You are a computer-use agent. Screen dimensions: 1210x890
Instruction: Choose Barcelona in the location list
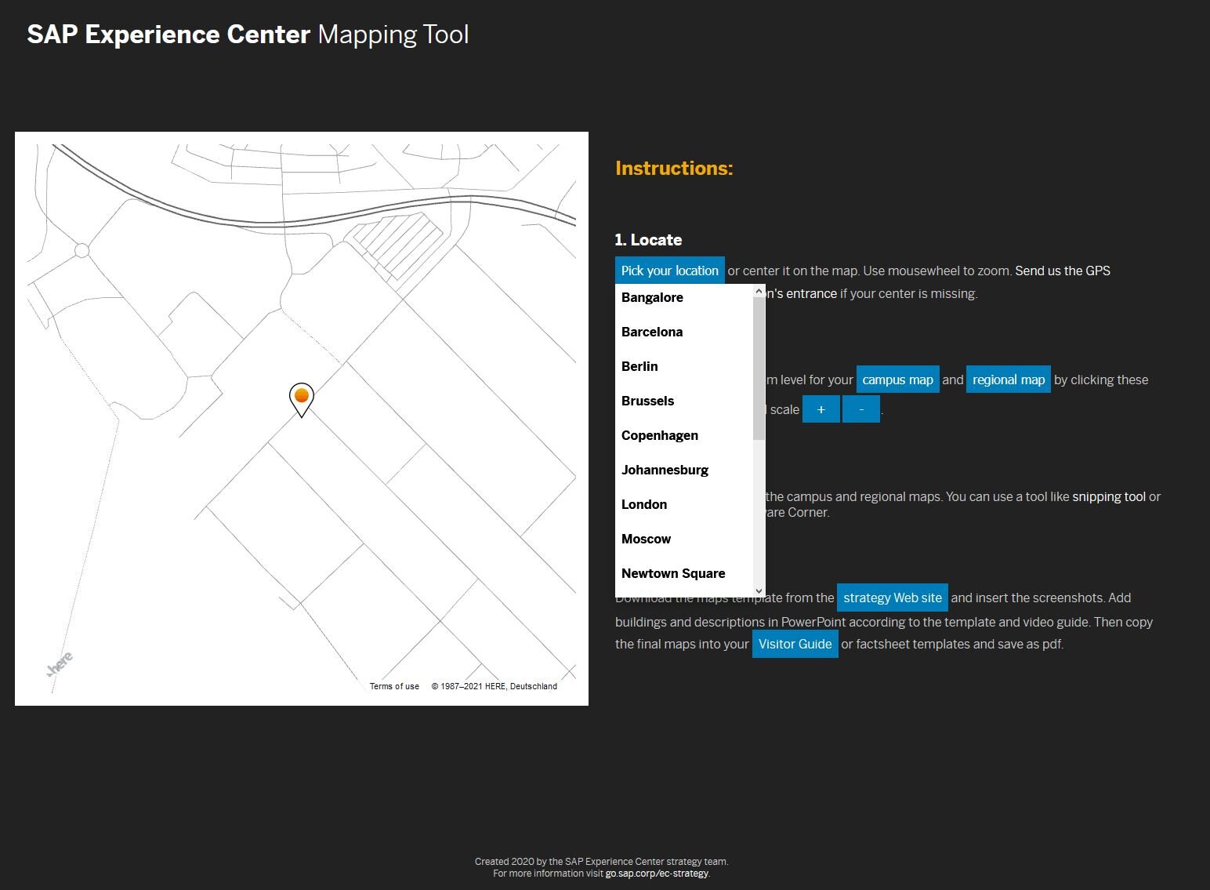pyautogui.click(x=684, y=332)
